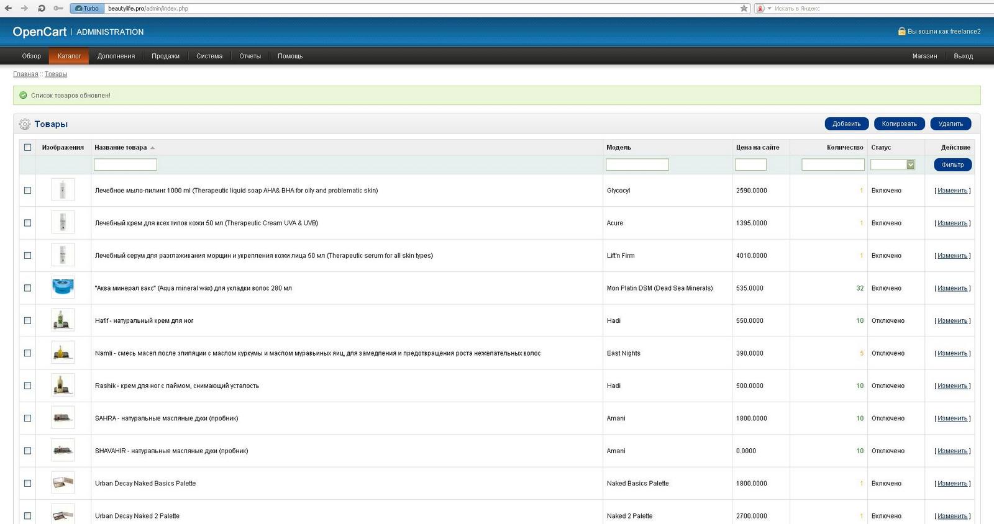Click the green success checkmark icon
994x524 pixels.
point(23,95)
